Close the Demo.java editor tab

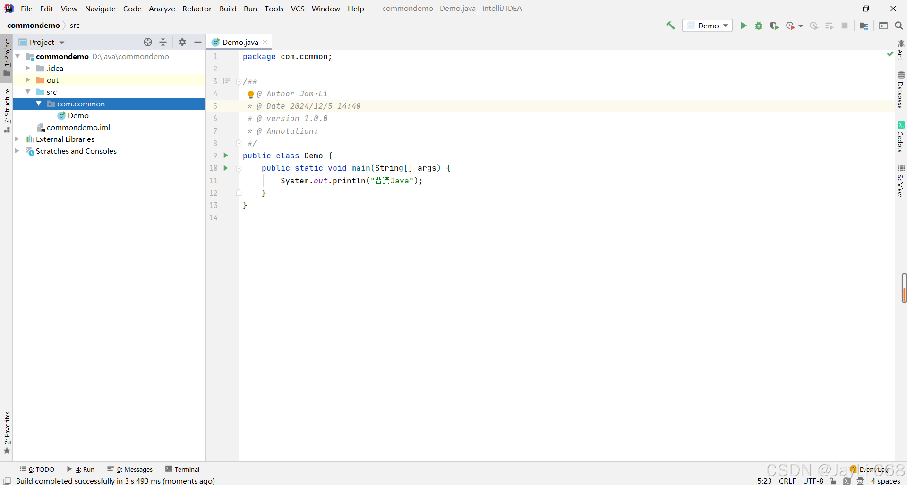265,42
